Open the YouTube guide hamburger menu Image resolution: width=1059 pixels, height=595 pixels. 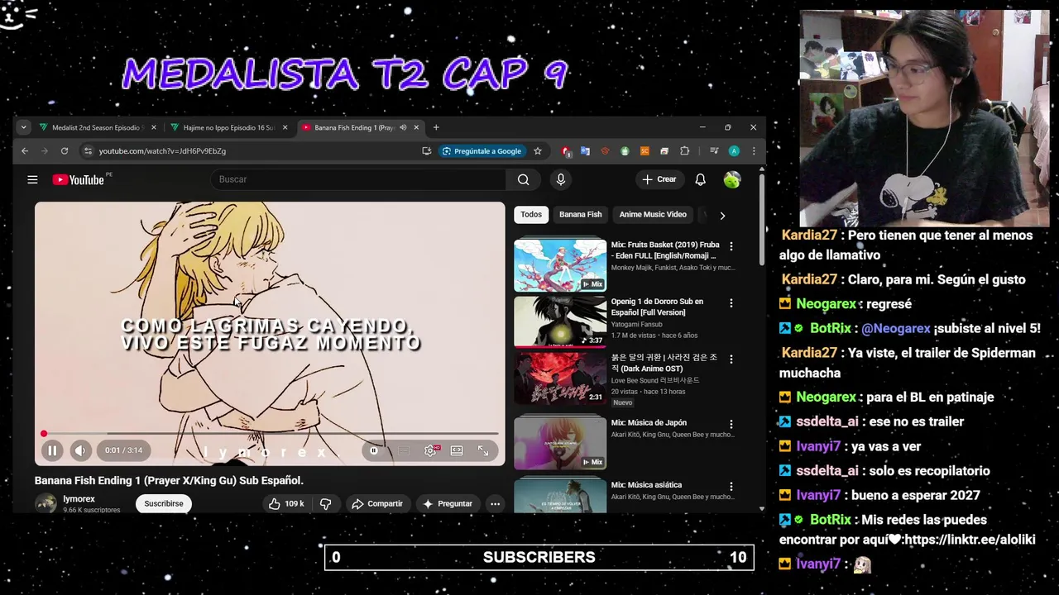pos(32,179)
